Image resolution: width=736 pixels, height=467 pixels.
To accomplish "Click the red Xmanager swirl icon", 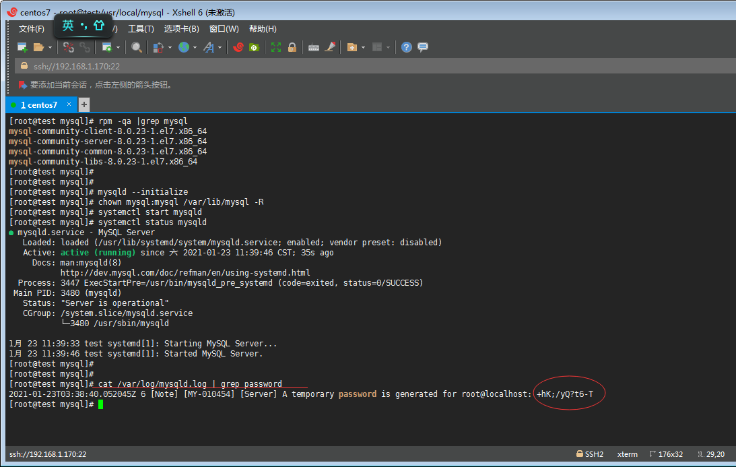I will click(x=238, y=47).
